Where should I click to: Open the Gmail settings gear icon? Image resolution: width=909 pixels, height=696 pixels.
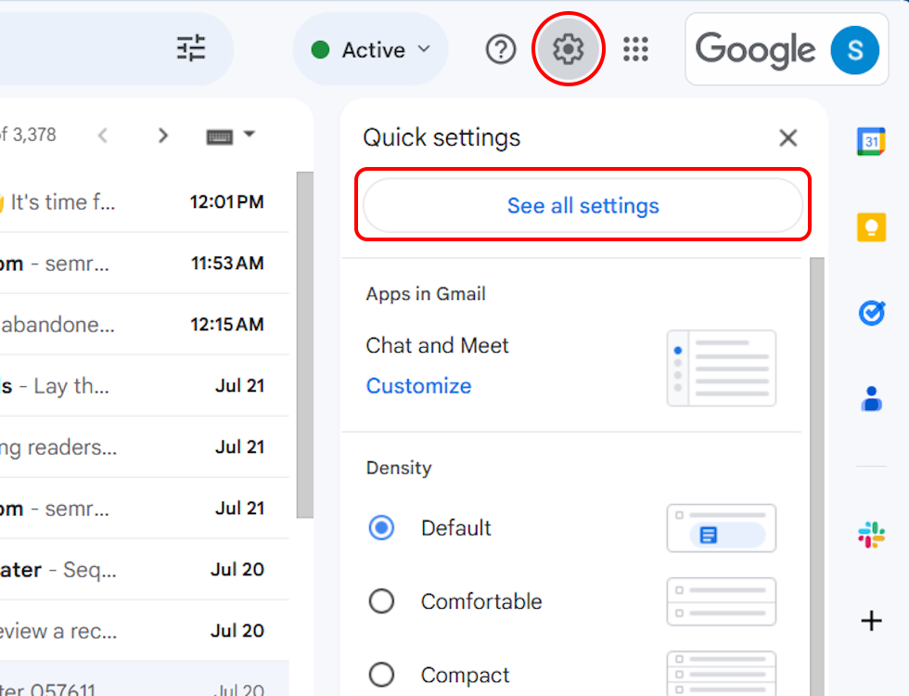(x=569, y=49)
